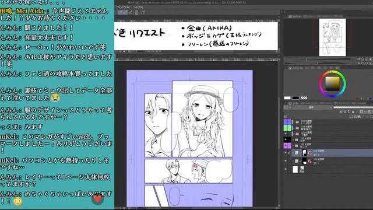
Task: Click the mask thumbnail of lower frame folder
Action: 304,161
